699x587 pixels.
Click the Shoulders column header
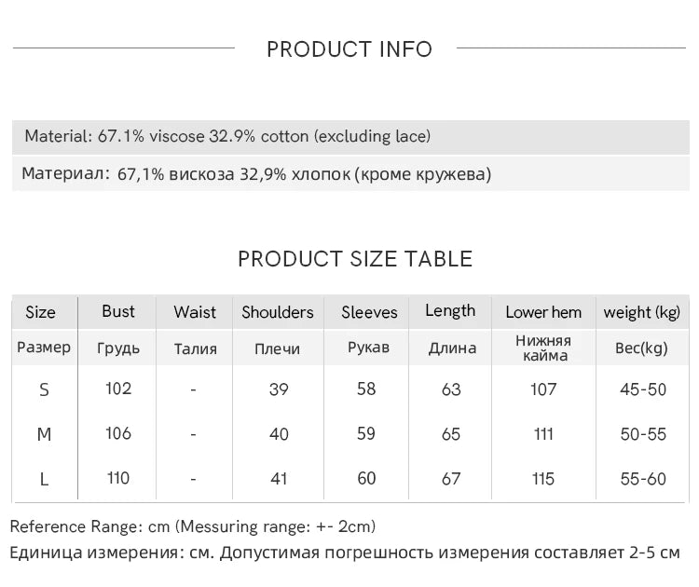tap(278, 312)
